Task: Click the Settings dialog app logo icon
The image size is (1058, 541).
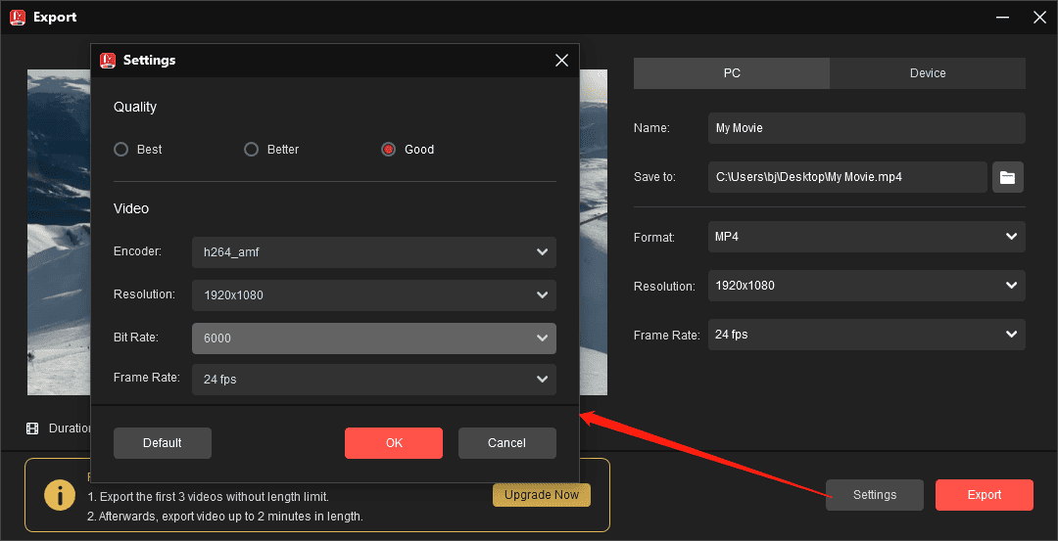Action: point(108,60)
